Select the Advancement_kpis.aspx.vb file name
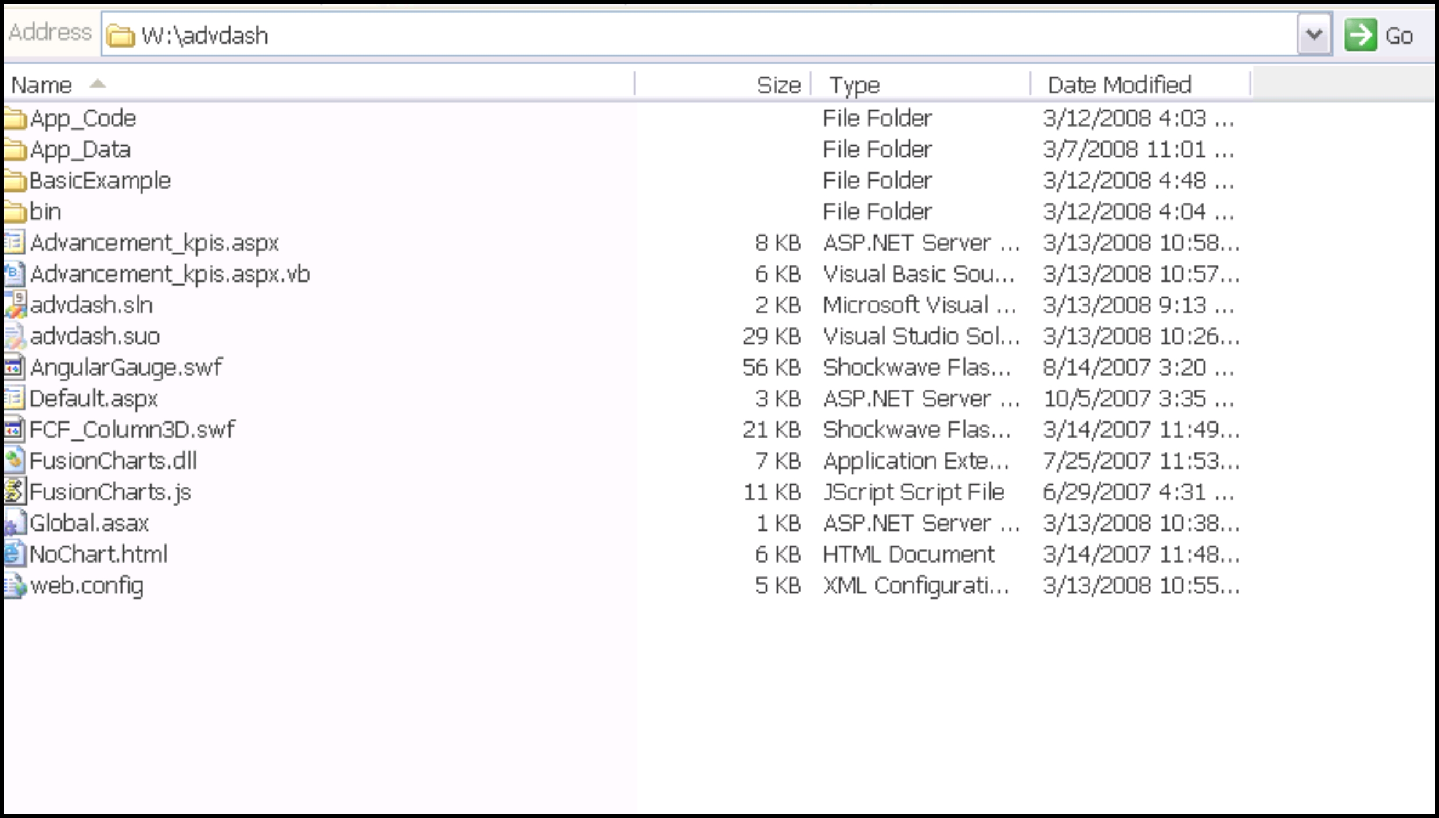 (170, 275)
